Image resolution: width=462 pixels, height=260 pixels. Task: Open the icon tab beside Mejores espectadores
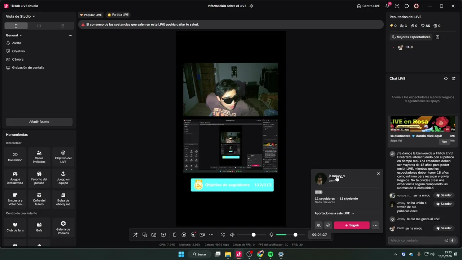pos(437,37)
